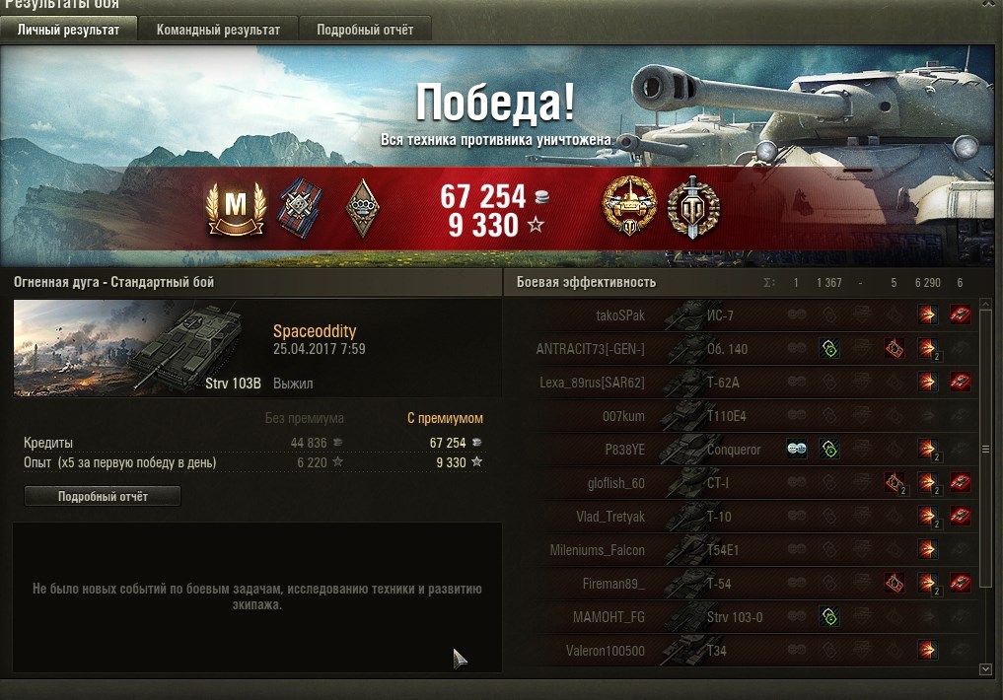Click the player list scrollbar handle

tap(985, 449)
